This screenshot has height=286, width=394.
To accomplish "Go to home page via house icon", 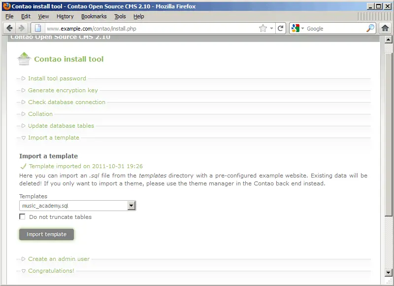I will (385, 28).
